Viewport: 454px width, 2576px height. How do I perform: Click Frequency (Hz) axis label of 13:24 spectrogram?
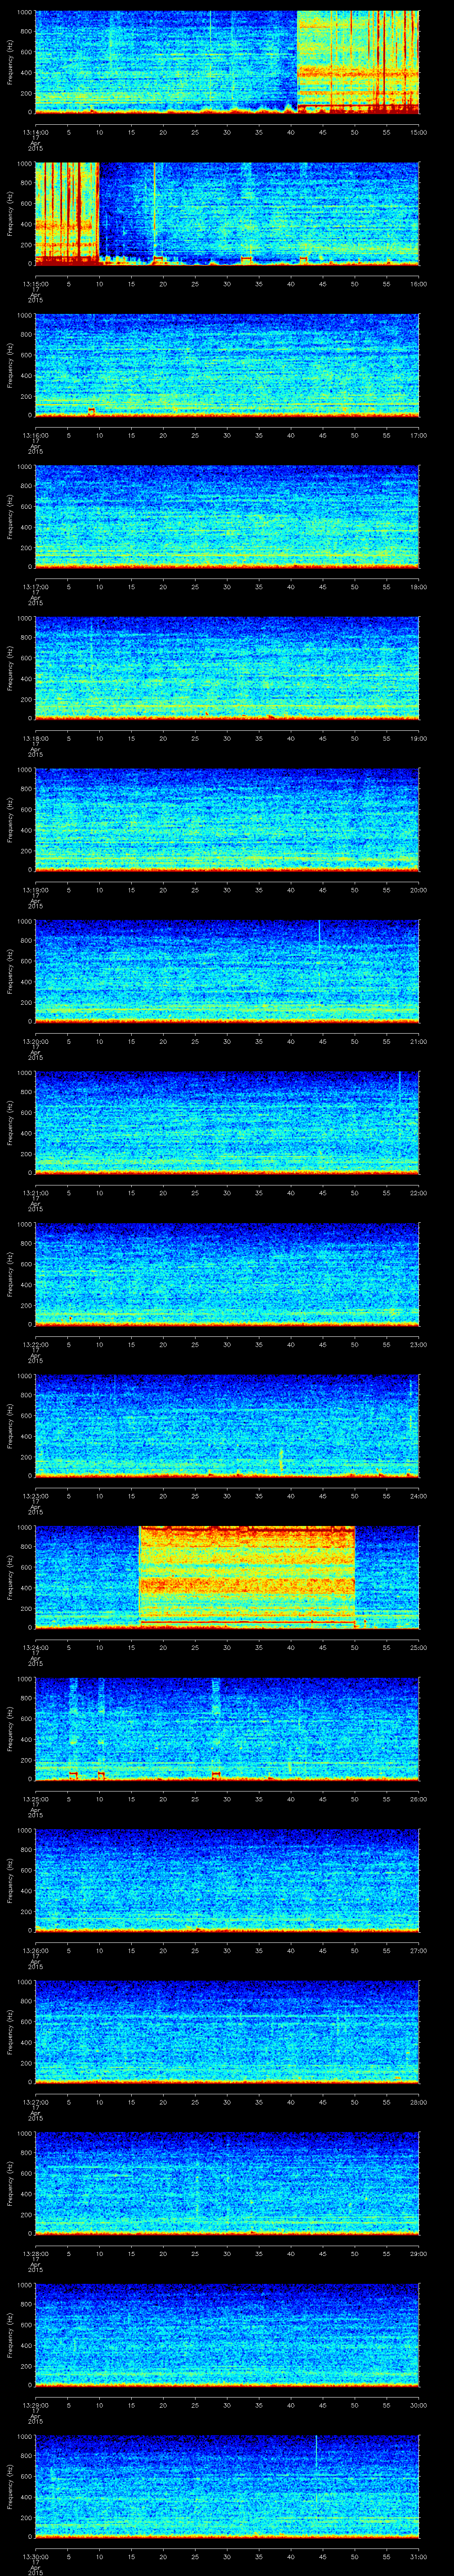[x=10, y=1577]
